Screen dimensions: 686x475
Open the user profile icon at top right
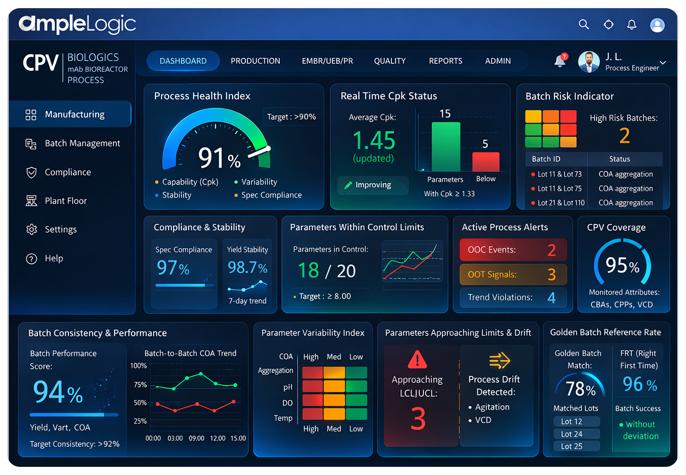point(657,24)
